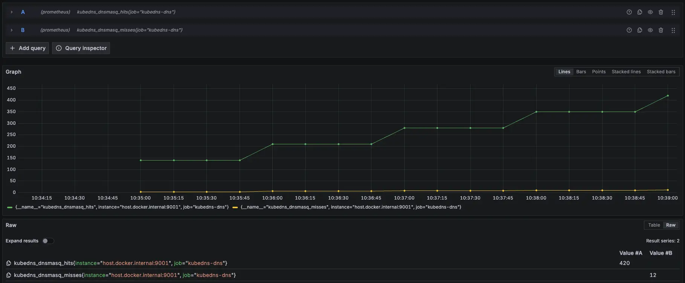Viewport: 685px width, 283px height.
Task: Disable query B with eye icon
Action: (650, 30)
